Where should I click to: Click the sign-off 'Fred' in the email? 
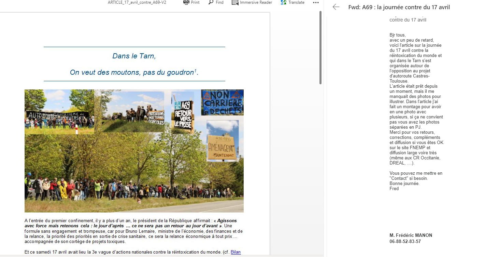[x=394, y=189]
